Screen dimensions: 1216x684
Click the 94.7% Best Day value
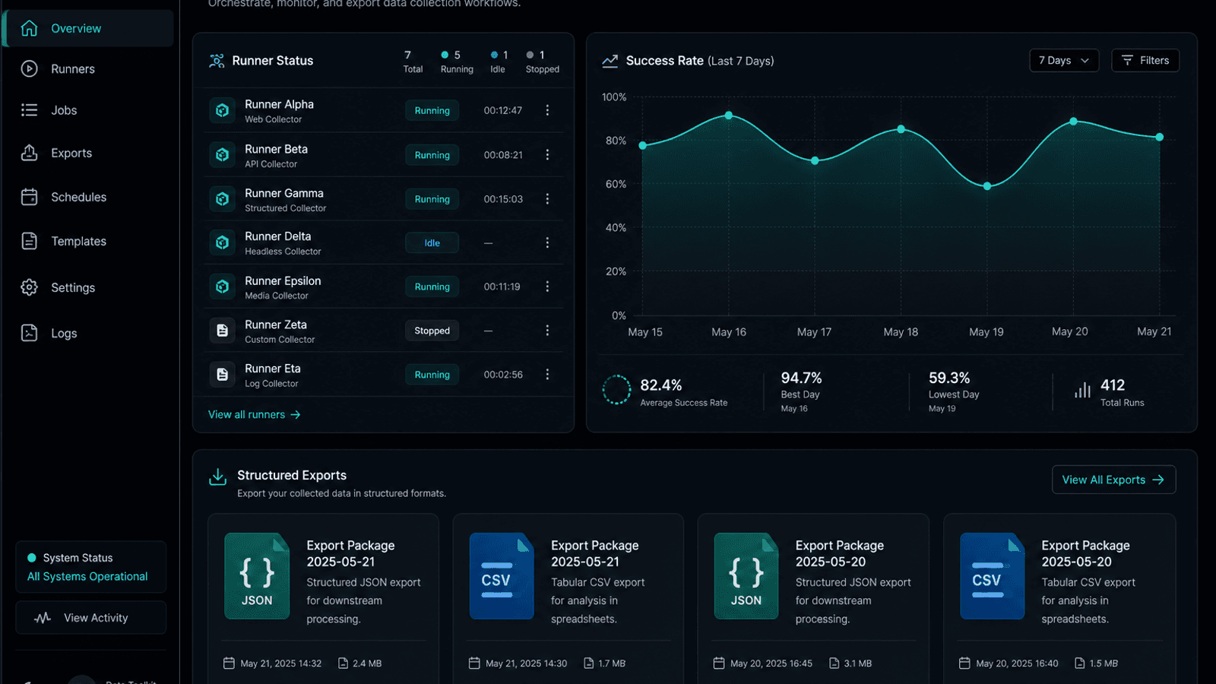801,378
